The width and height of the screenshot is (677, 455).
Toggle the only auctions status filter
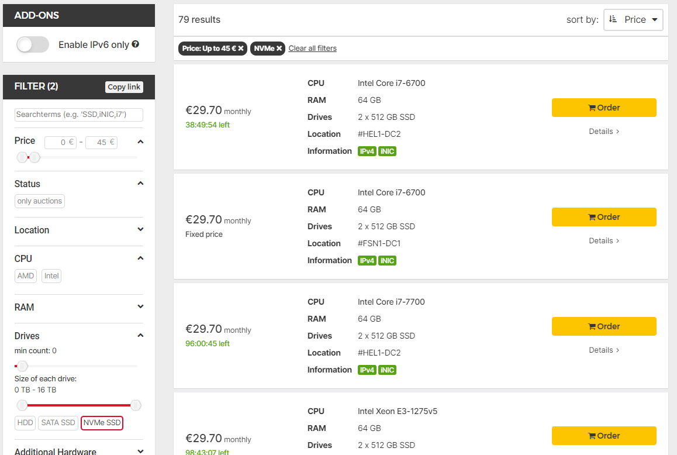(x=40, y=201)
